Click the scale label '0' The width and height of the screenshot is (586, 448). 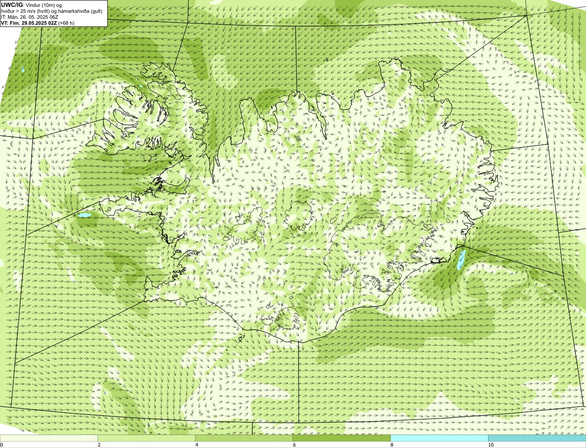pyautogui.click(x=1, y=445)
